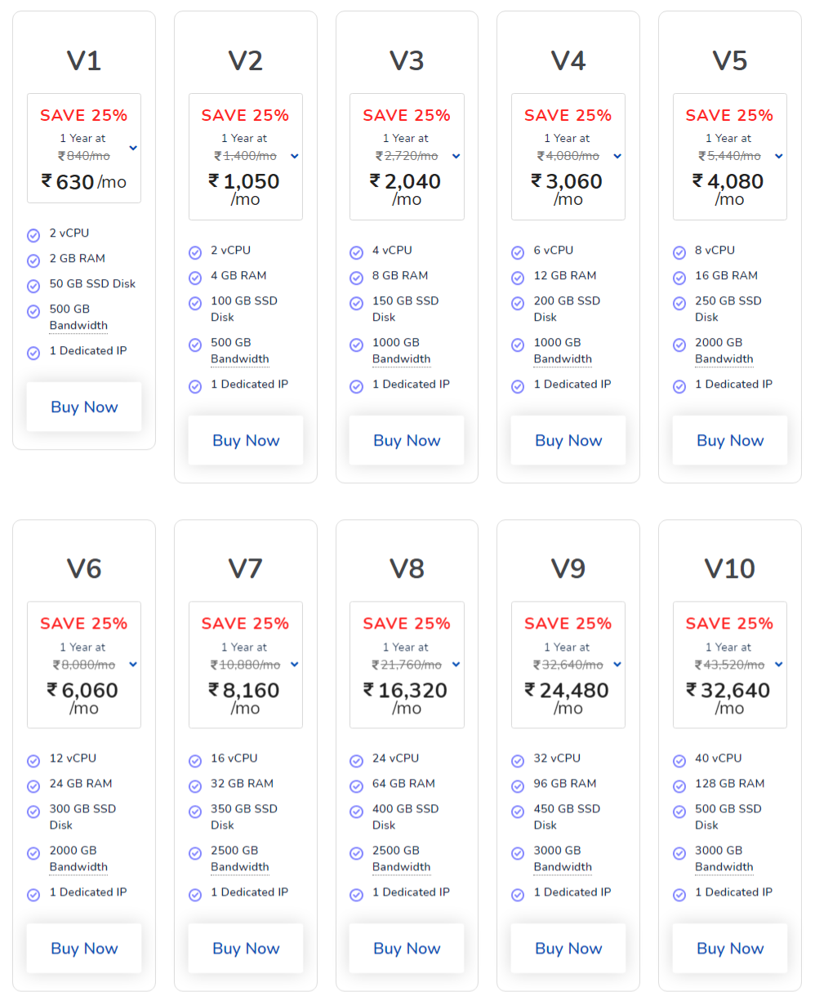
Task: Open the V5 billing term dropdown
Action: pos(779,156)
